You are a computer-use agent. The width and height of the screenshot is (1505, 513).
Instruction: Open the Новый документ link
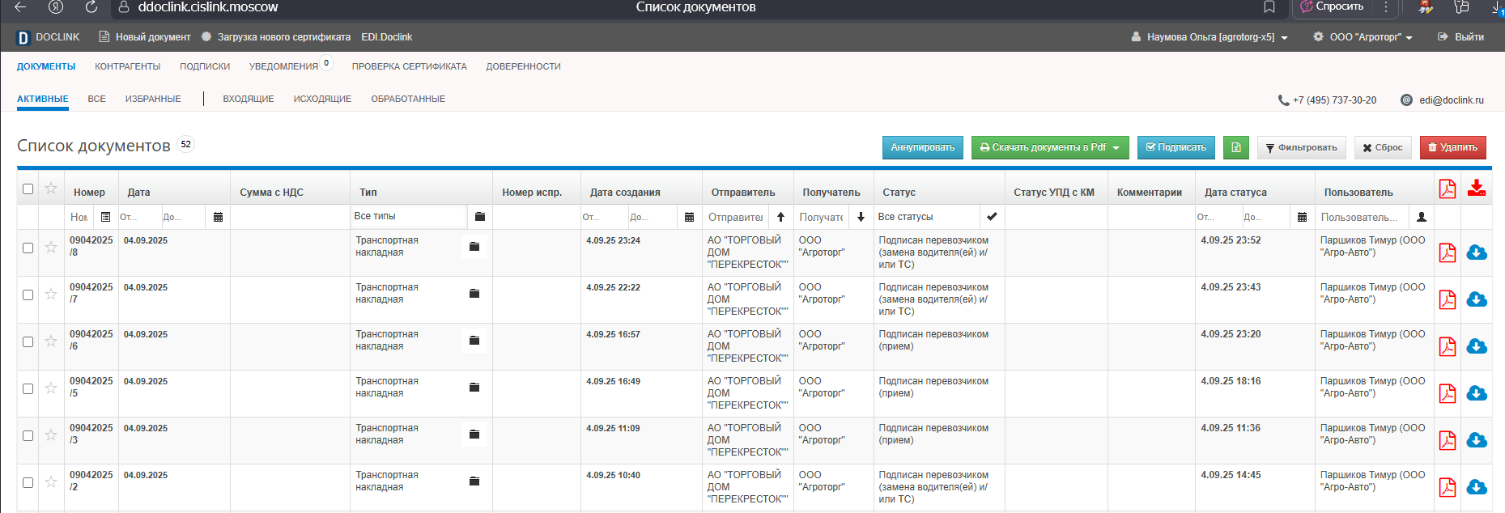[x=145, y=37]
